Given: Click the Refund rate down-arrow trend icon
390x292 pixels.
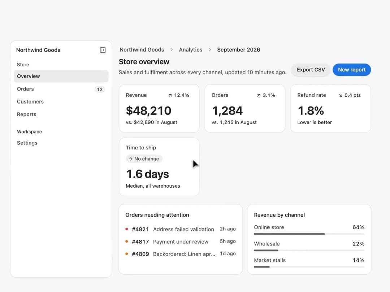Looking at the screenshot, I should click(x=341, y=95).
